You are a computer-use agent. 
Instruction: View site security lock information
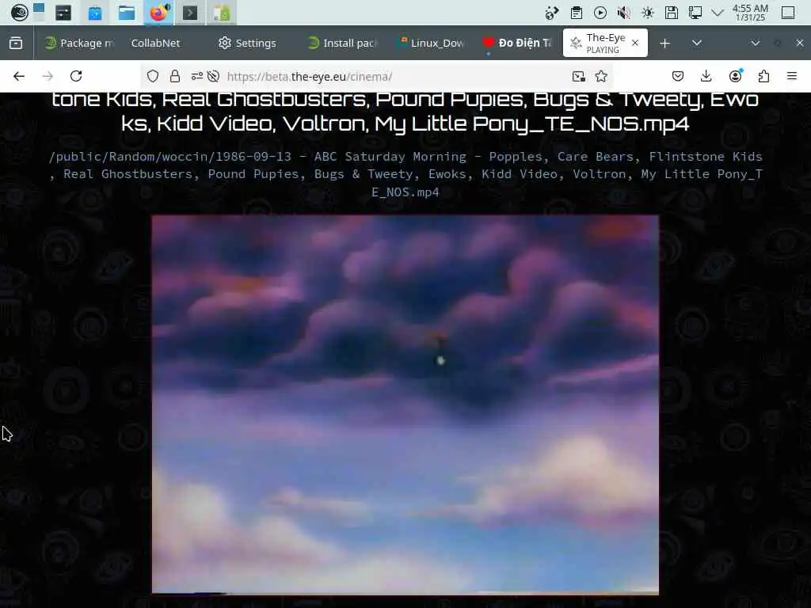tap(175, 76)
